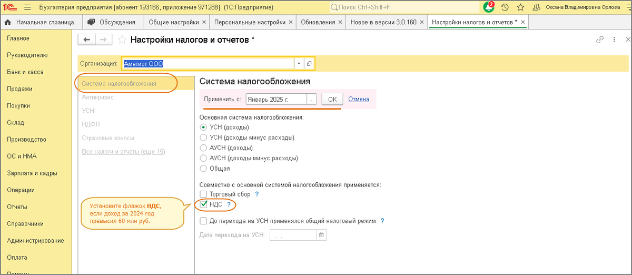
Task: Open the hamburger functions menu
Action: tap(27, 7)
